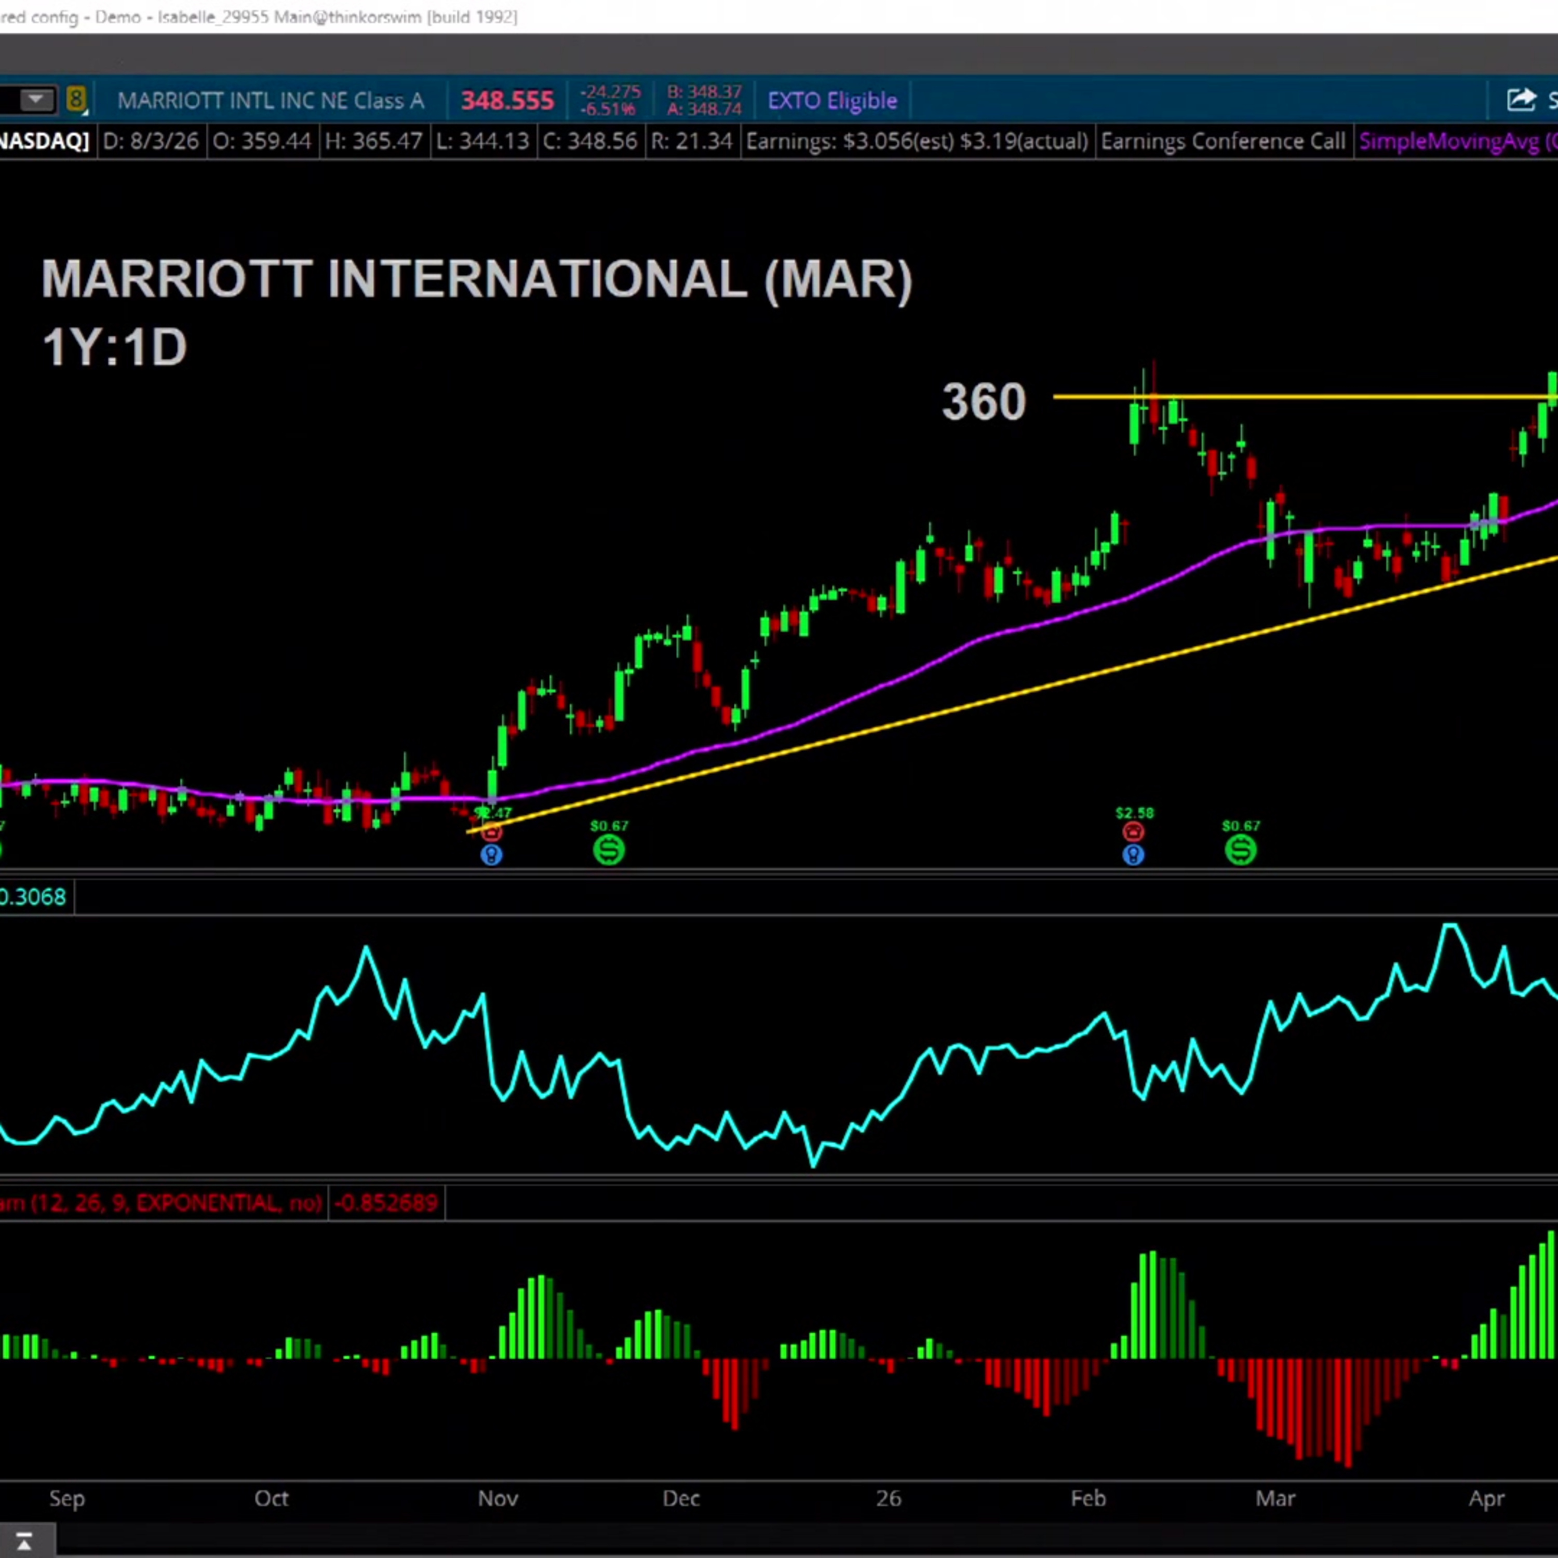1558x1558 pixels.
Task: Click the bid price B: 348.37
Action: coord(704,92)
